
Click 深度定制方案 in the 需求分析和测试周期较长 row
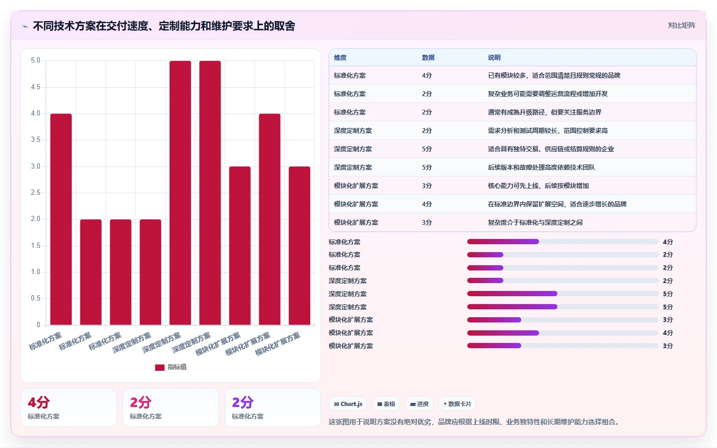pos(353,131)
